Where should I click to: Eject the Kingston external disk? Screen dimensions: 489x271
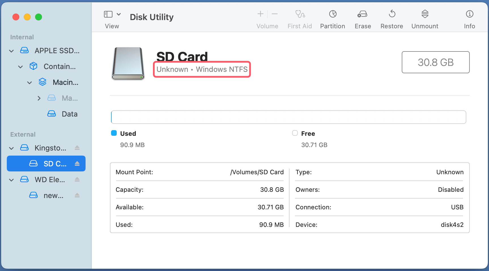click(77, 148)
